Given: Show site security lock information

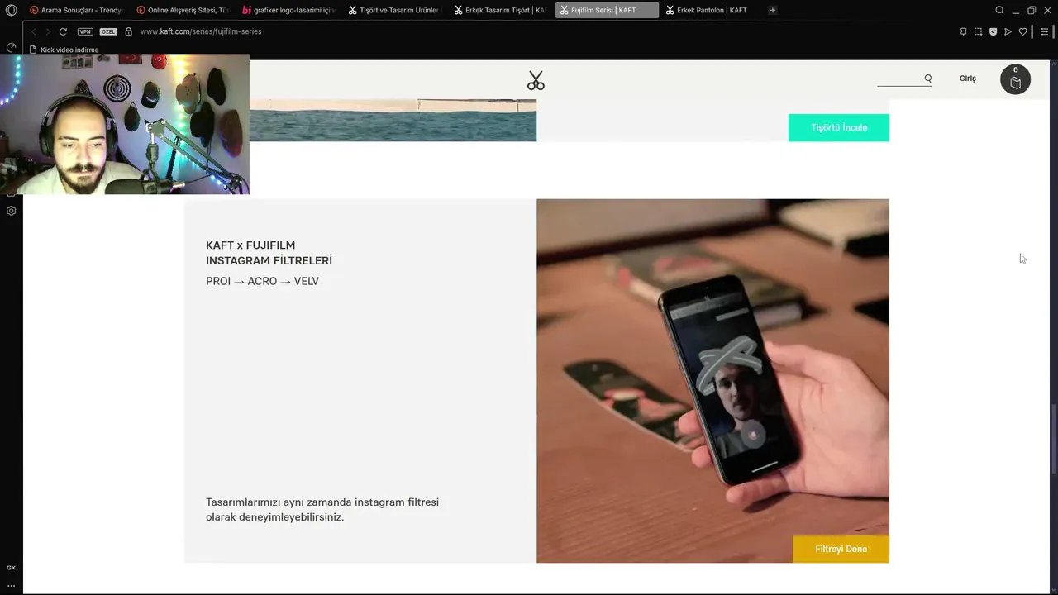Looking at the screenshot, I should click(128, 31).
